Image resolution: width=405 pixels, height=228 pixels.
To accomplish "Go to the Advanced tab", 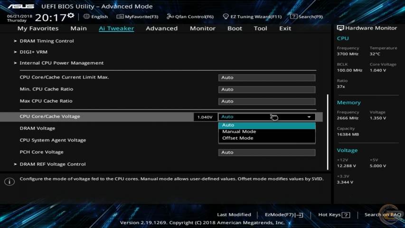I will (x=162, y=28).
